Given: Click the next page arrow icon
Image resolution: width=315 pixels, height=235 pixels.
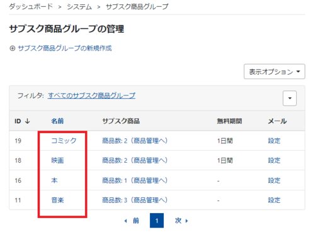Looking at the screenshot, I should [x=186, y=221].
